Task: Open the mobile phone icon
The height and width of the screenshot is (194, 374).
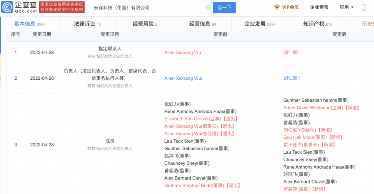Action: (364, 7)
